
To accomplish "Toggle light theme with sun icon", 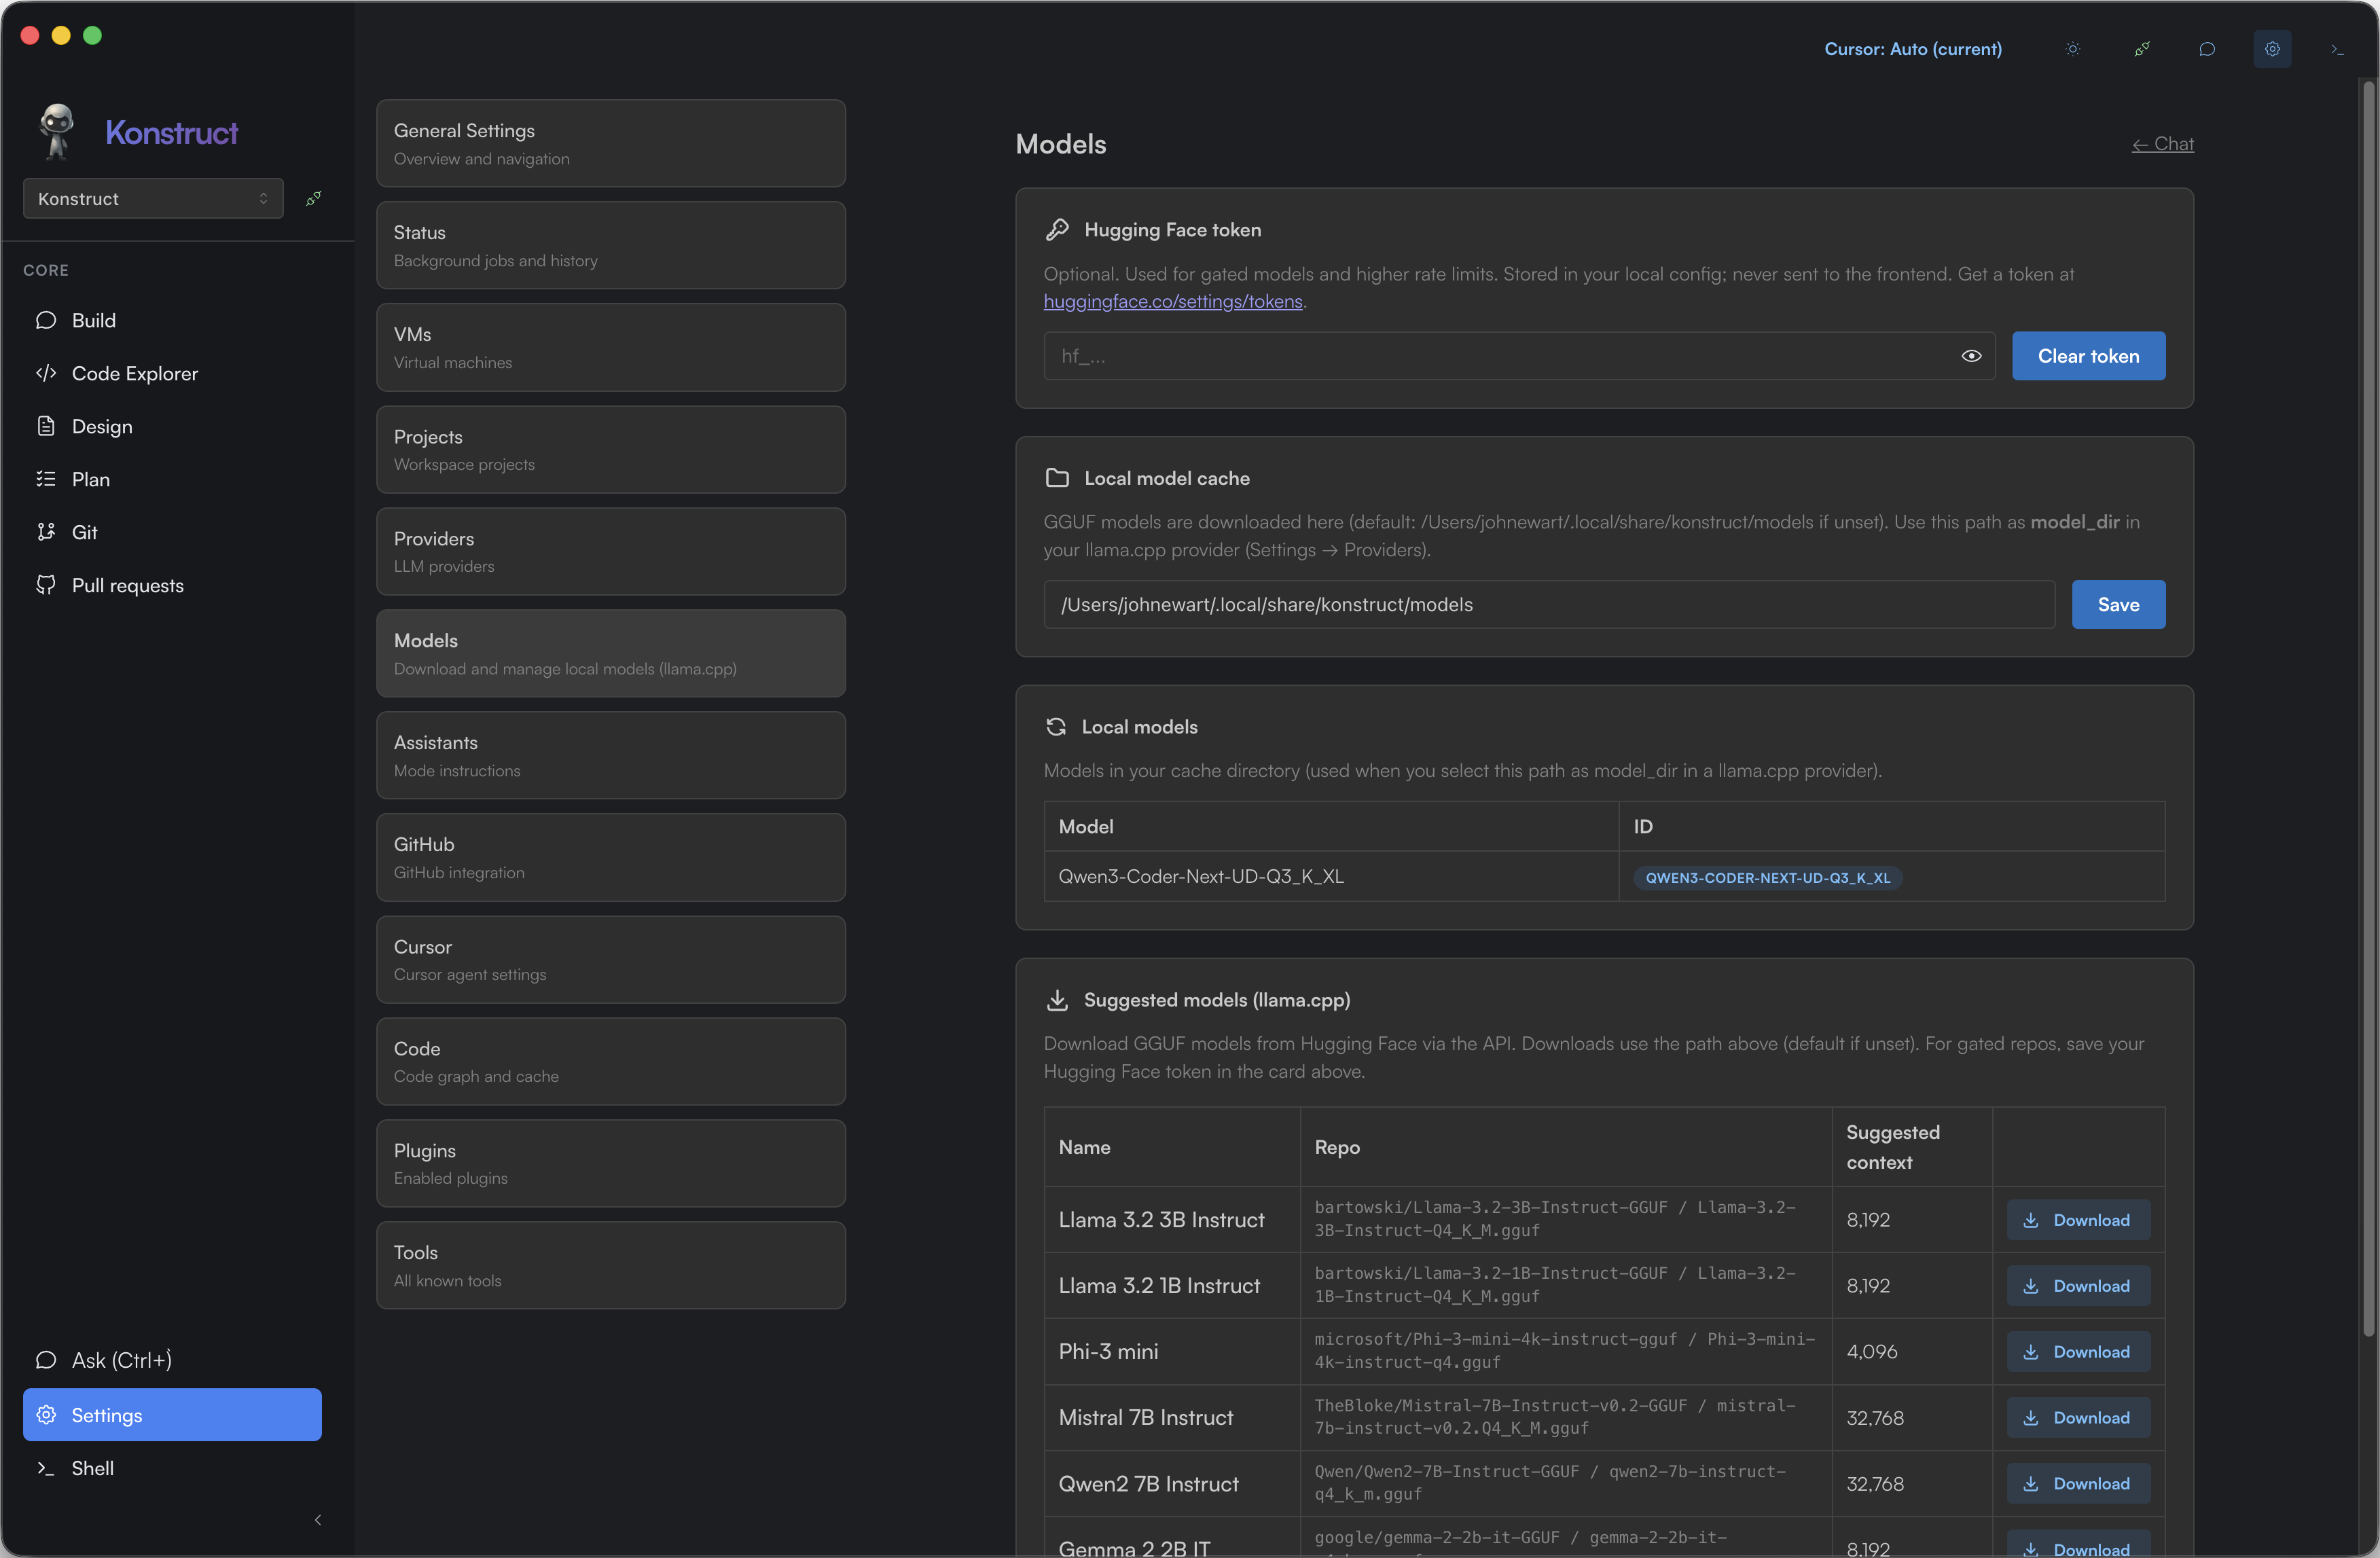I will tap(2073, 49).
